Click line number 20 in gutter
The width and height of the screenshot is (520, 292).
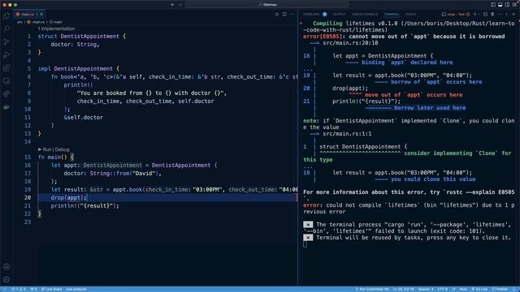click(x=28, y=198)
